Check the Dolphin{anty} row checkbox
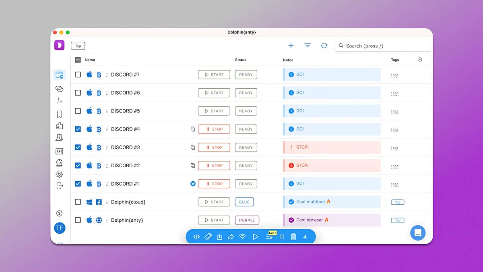This screenshot has width=483, height=272. coord(78,220)
